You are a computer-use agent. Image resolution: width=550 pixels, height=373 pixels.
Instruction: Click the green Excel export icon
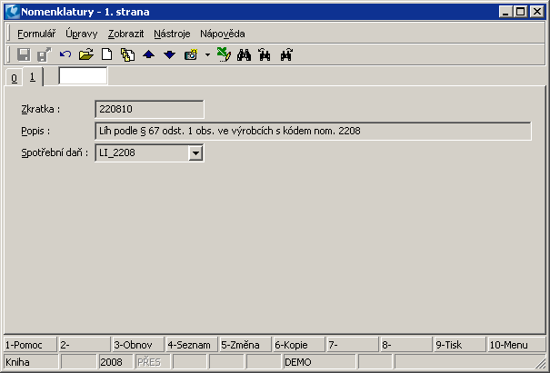[x=224, y=54]
